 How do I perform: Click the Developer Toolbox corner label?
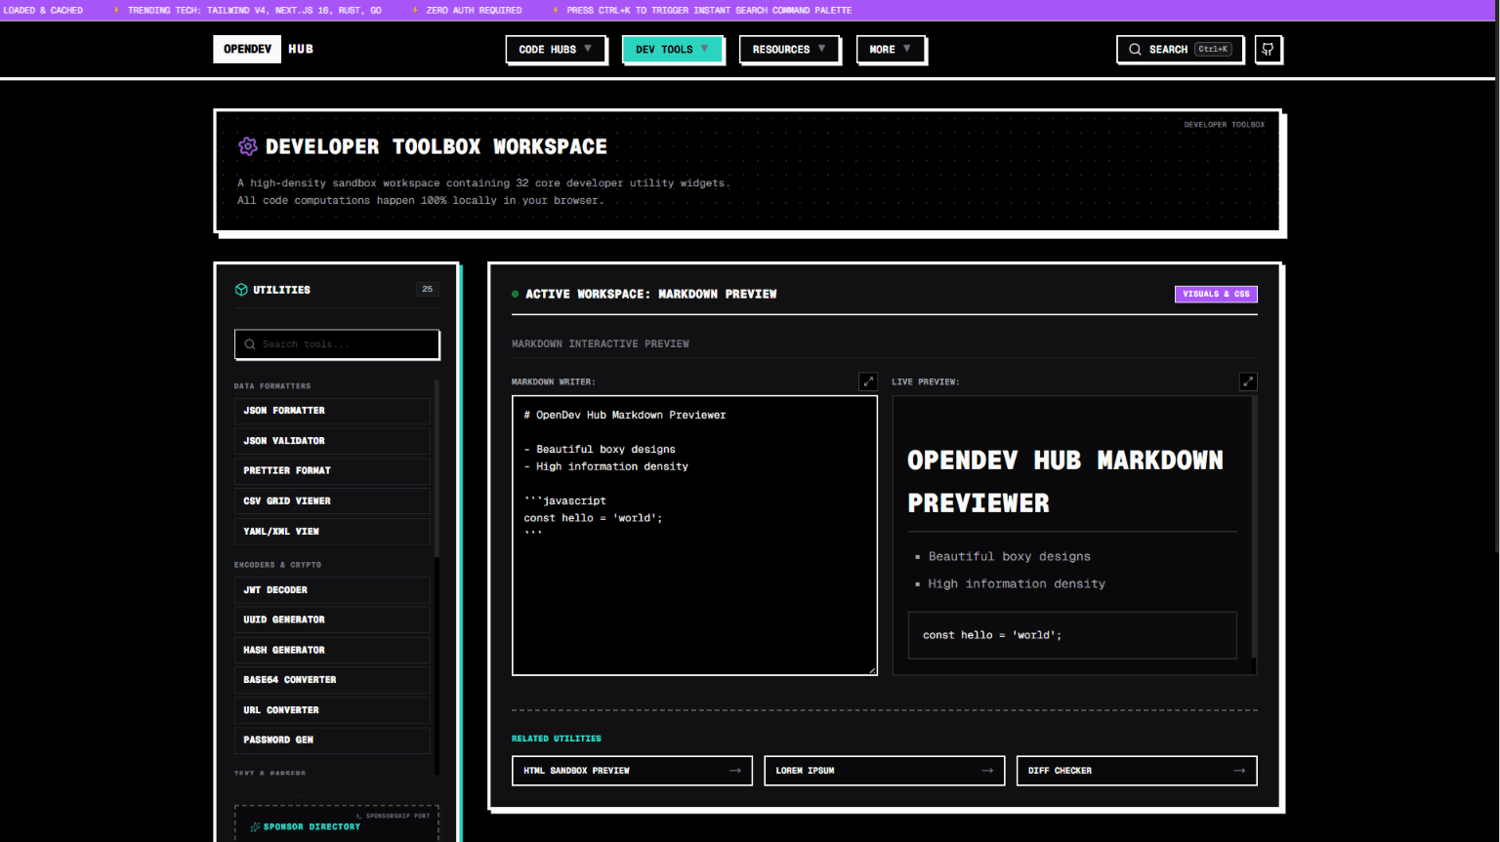pos(1224,125)
